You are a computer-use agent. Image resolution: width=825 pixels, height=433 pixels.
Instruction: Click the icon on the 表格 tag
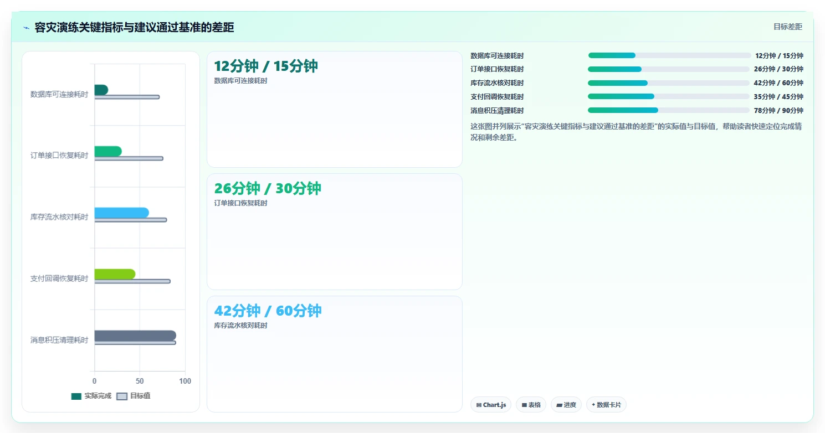click(x=524, y=405)
